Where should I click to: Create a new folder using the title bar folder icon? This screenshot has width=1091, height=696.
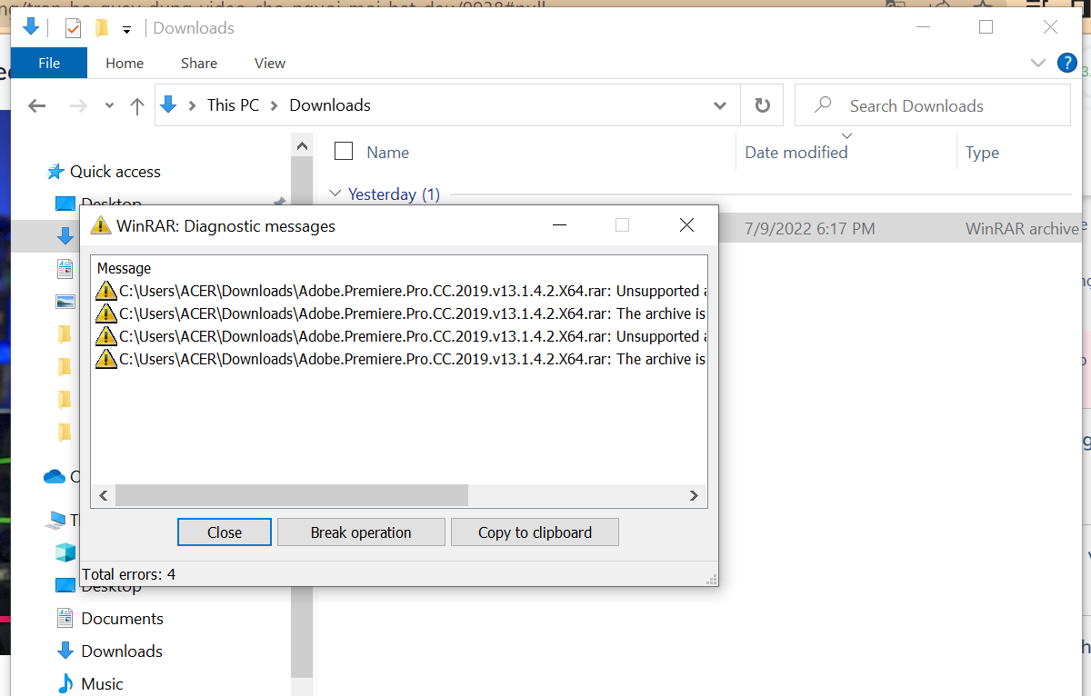click(102, 28)
